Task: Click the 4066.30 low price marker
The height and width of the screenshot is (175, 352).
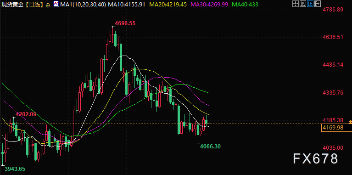Action: pyautogui.click(x=210, y=147)
